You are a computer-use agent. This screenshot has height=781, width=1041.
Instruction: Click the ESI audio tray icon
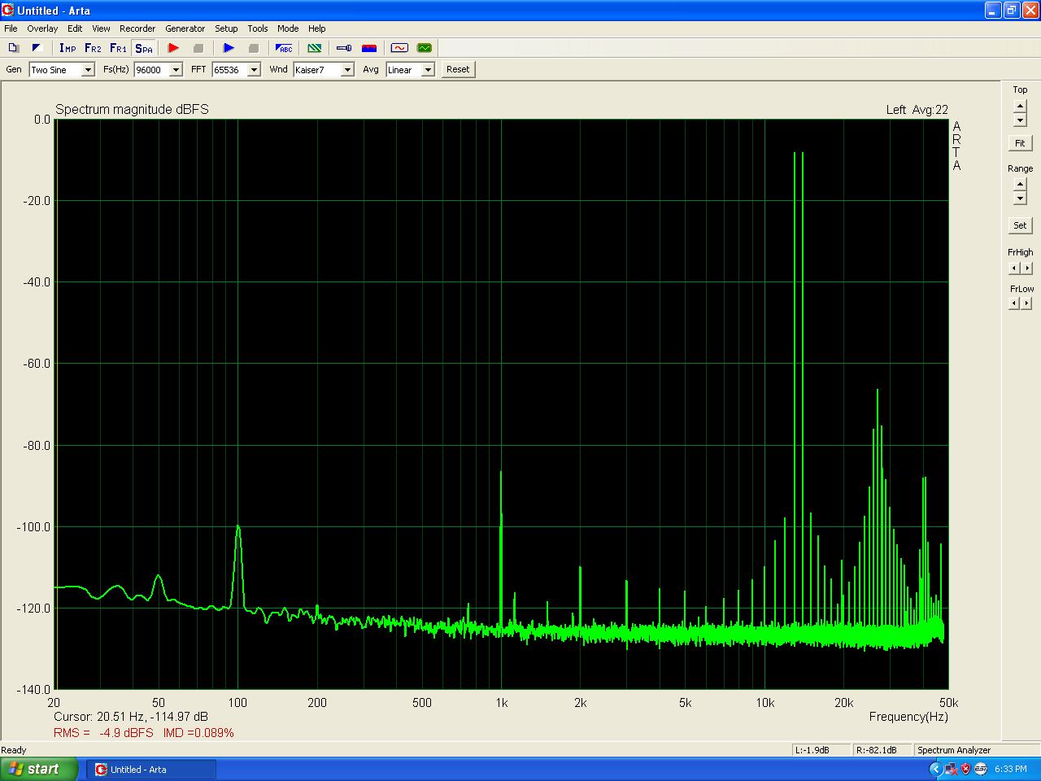[x=981, y=769]
